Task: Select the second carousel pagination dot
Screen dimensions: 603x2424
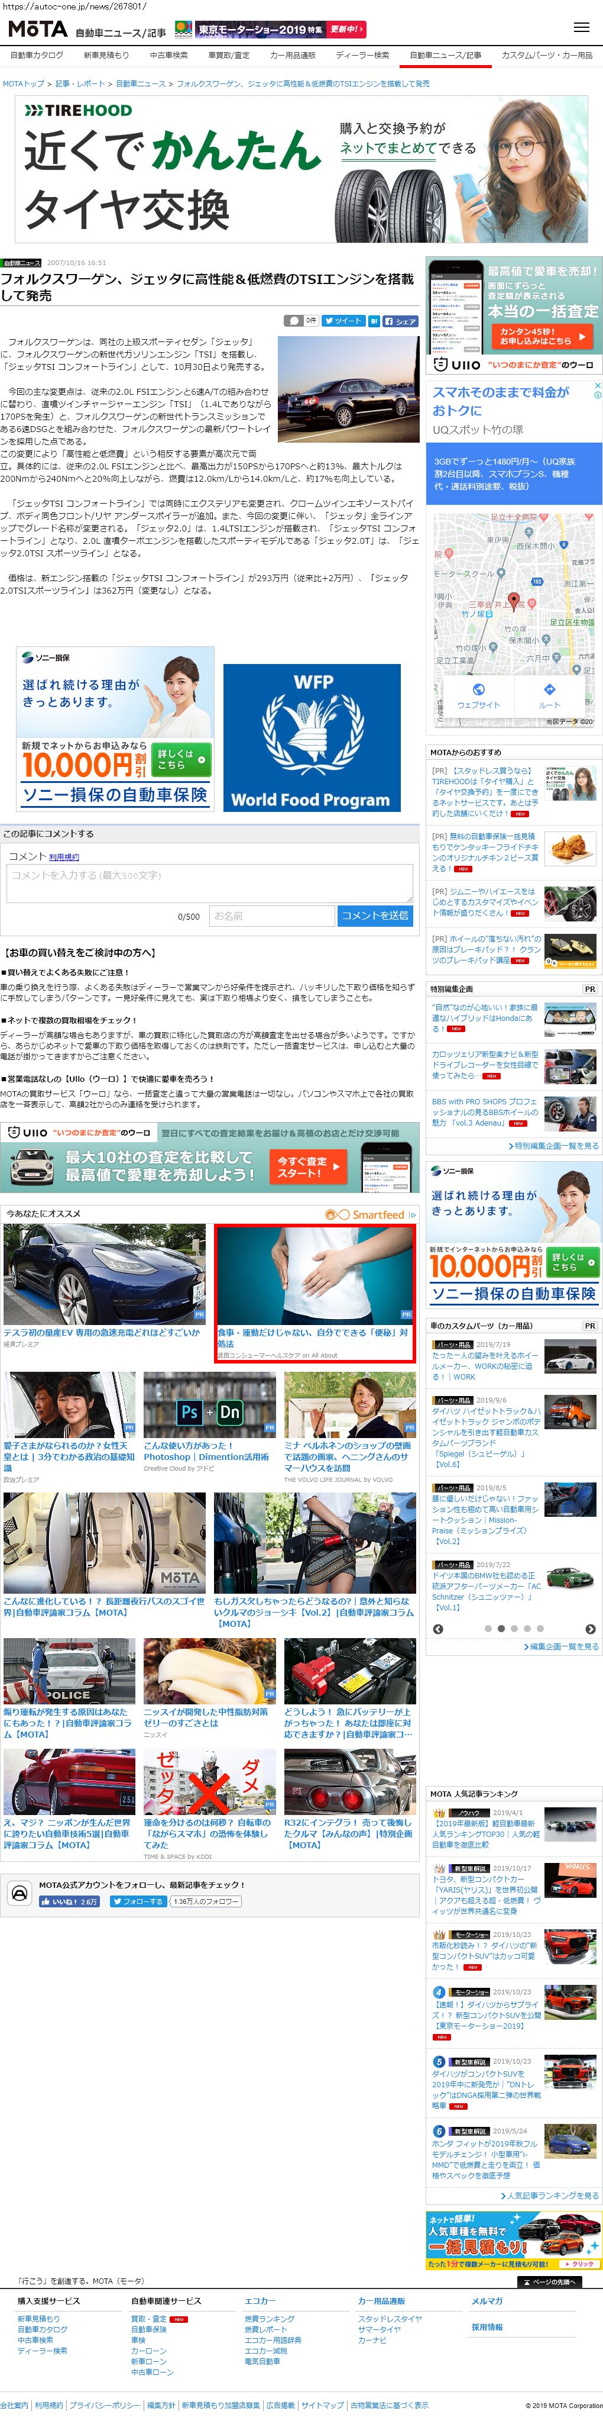Action: (501, 1628)
